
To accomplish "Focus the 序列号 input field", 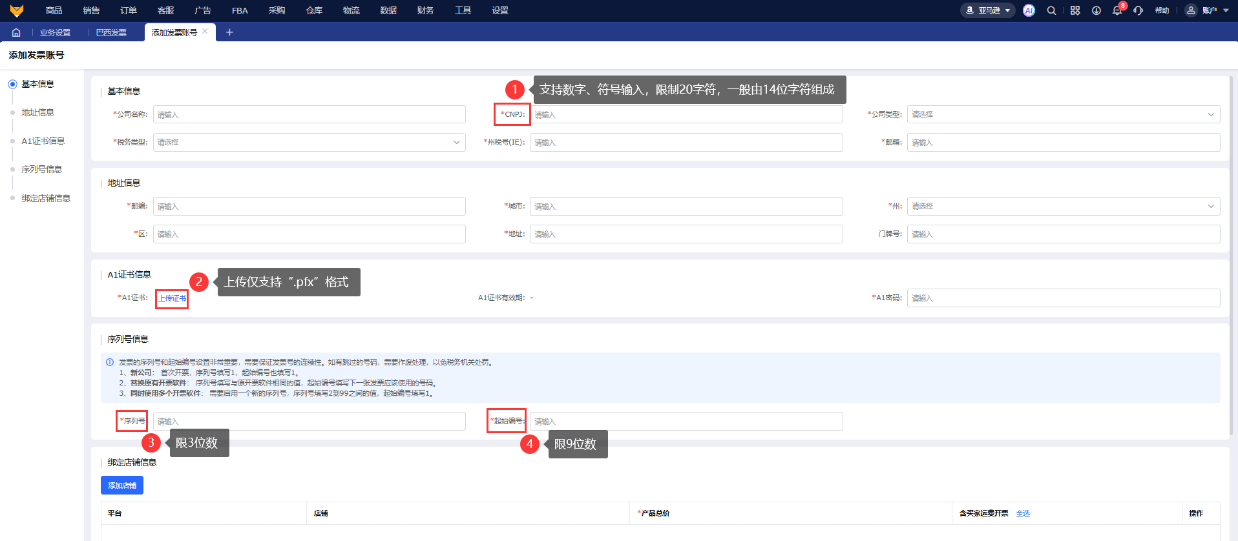I will pos(309,421).
